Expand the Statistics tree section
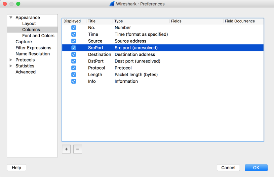The height and width of the screenshot is (177, 274). (x=11, y=66)
